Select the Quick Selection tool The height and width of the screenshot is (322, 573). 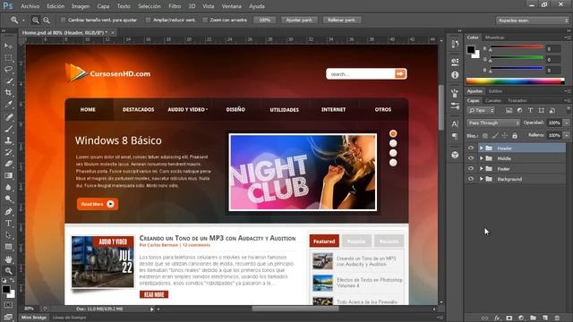(8, 81)
